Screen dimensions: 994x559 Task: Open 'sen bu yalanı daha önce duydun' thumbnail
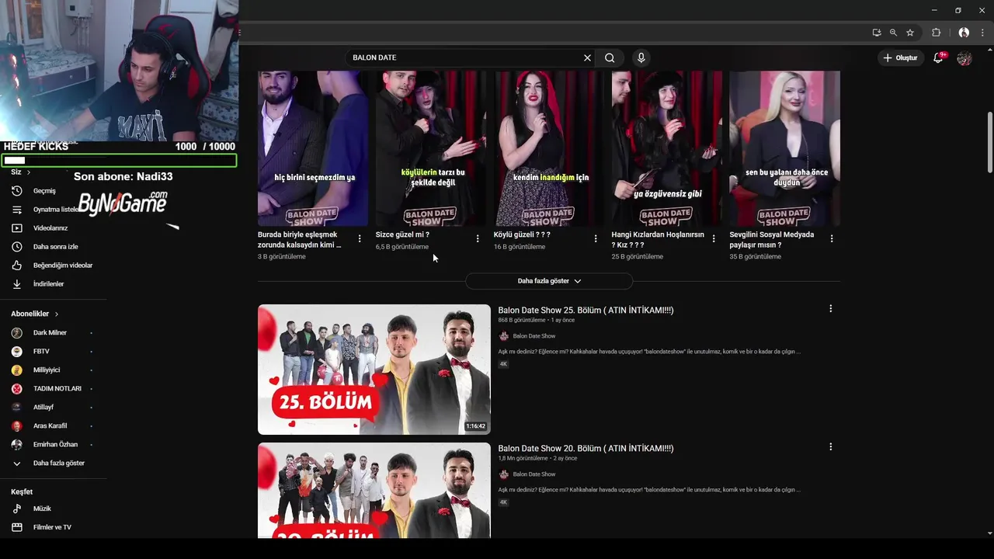point(784,148)
